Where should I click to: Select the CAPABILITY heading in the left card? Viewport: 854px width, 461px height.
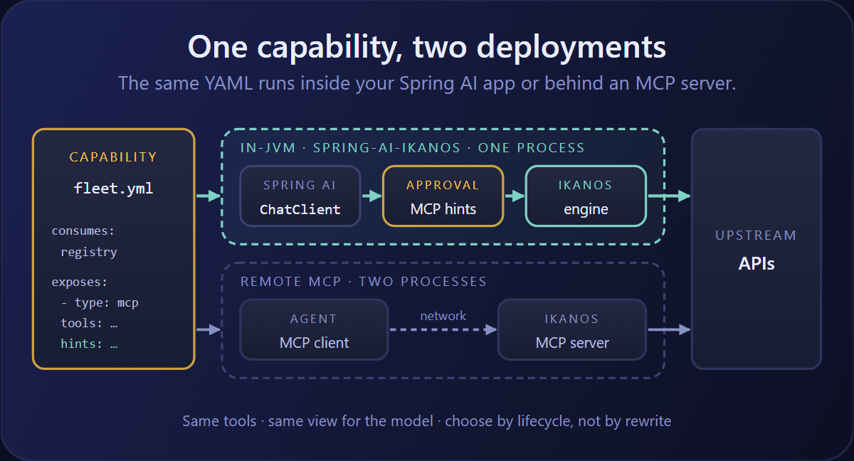(113, 157)
